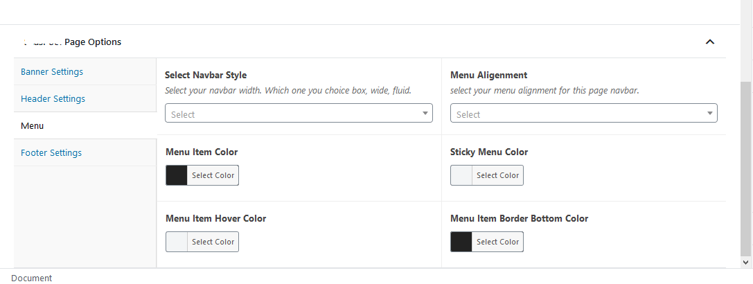Viewport: 753px width, 284px height.
Task: Click the Menu Item Border Bottom Color swatch
Action: 461,242
